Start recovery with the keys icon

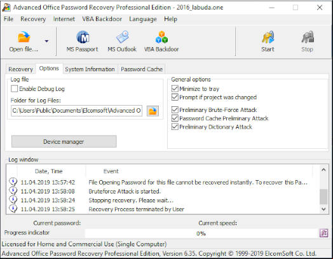(268, 38)
